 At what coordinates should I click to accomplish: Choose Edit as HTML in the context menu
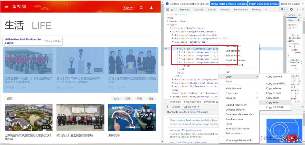click(x=239, y=55)
